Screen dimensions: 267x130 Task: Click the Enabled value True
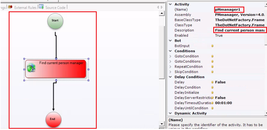(x=219, y=35)
